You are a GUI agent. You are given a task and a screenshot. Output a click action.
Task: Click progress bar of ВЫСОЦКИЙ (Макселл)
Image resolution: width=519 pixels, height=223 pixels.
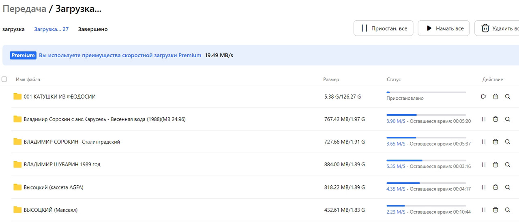coord(426,206)
